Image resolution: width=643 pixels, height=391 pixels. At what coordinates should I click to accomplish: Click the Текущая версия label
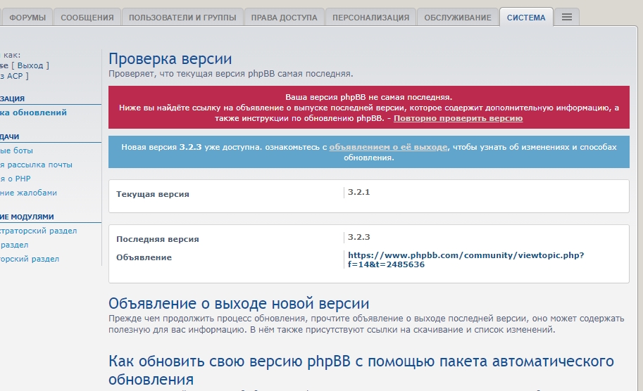tap(153, 194)
